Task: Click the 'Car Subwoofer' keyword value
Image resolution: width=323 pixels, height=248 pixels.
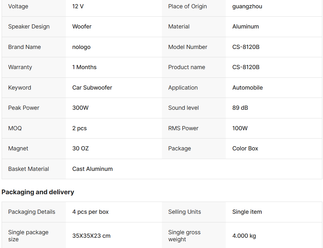Action: tap(92, 88)
